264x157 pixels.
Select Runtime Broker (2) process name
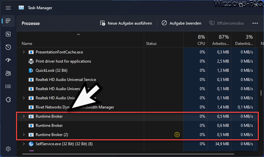(x=52, y=135)
